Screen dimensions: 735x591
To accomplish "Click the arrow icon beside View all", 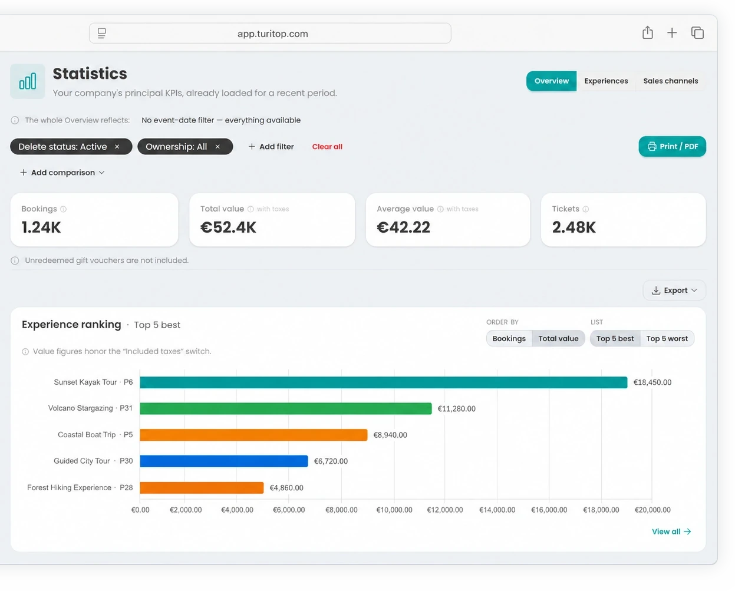I will 687,531.
